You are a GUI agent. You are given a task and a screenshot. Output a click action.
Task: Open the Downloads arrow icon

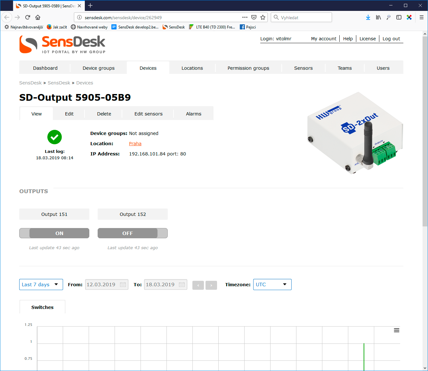click(368, 17)
